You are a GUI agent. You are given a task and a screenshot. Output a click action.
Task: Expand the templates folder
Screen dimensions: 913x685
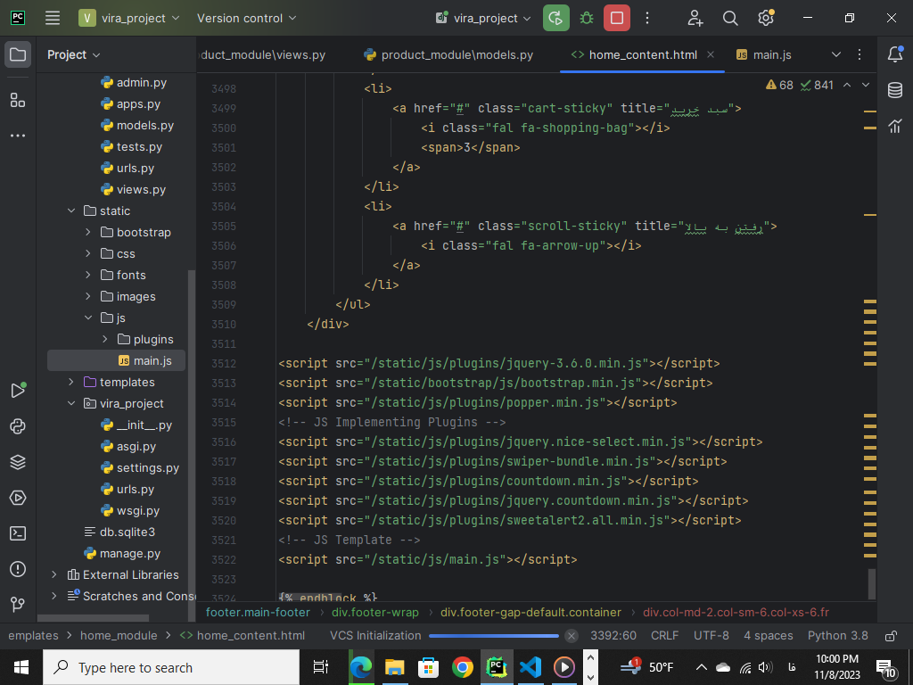(71, 382)
